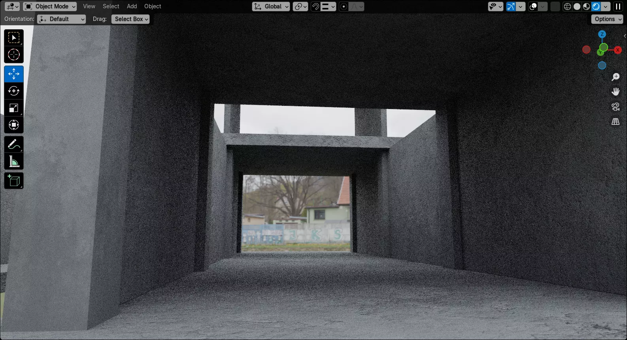Open the Object Mode dropdown
The image size is (627, 340).
(50, 6)
